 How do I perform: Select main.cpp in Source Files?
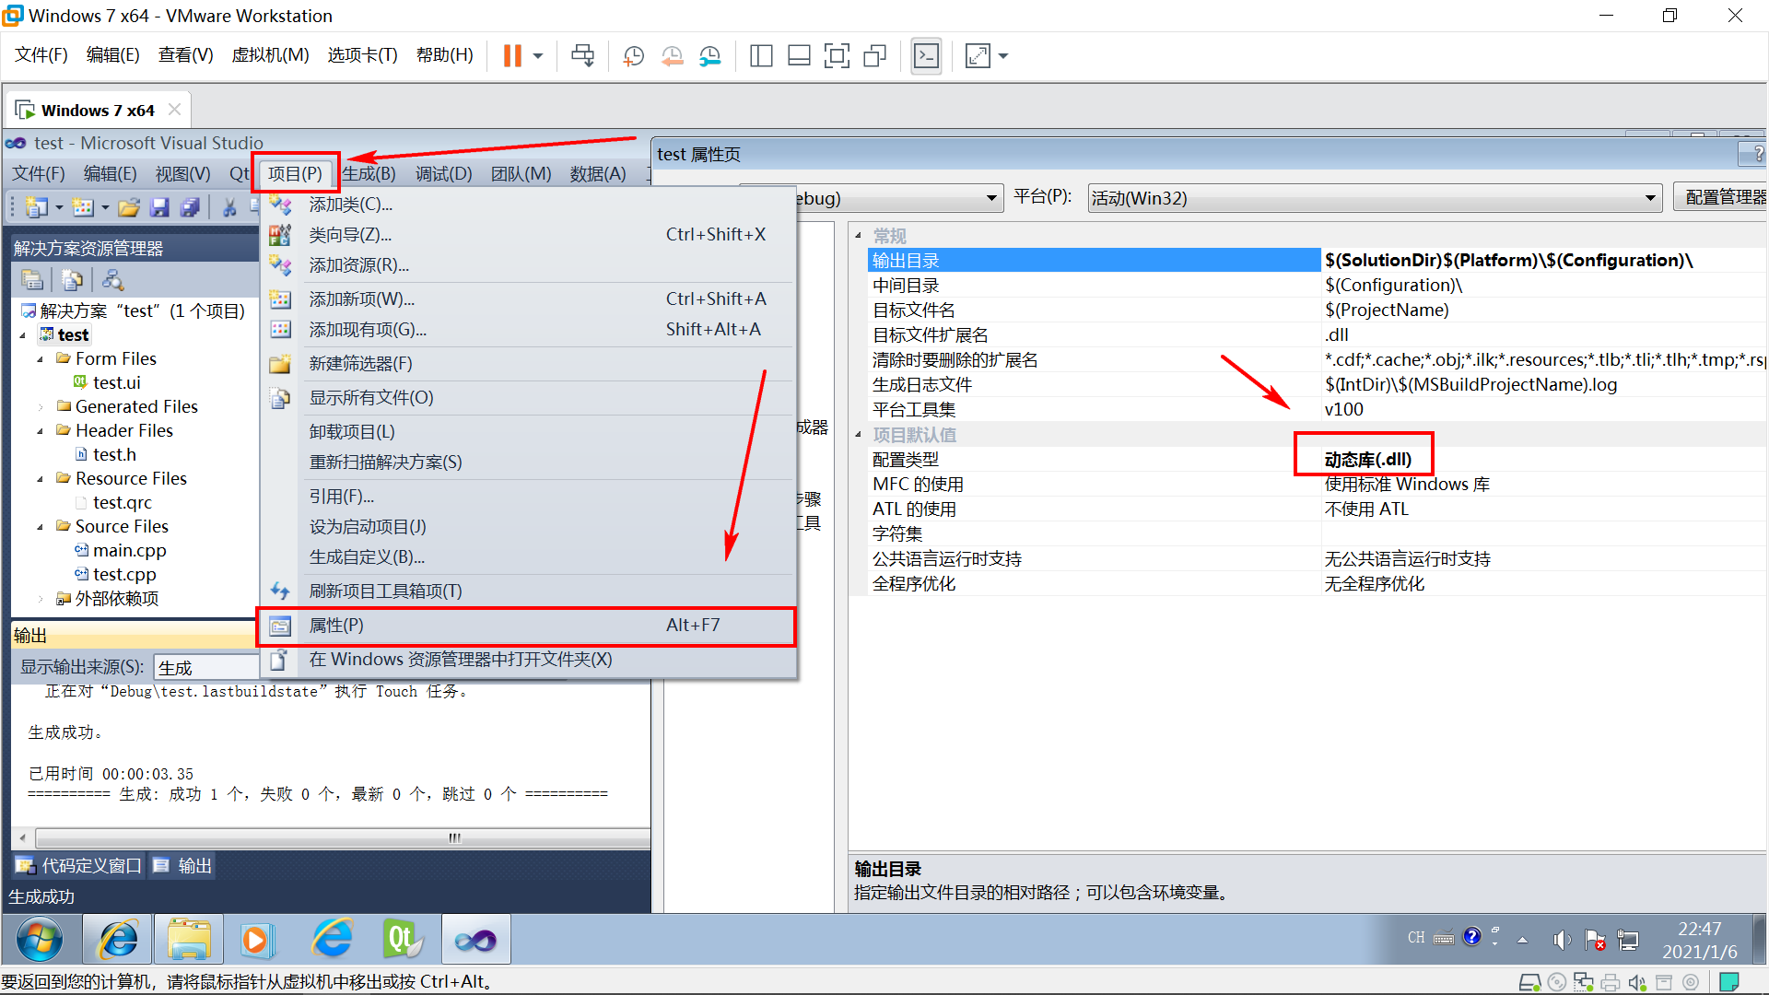(129, 551)
